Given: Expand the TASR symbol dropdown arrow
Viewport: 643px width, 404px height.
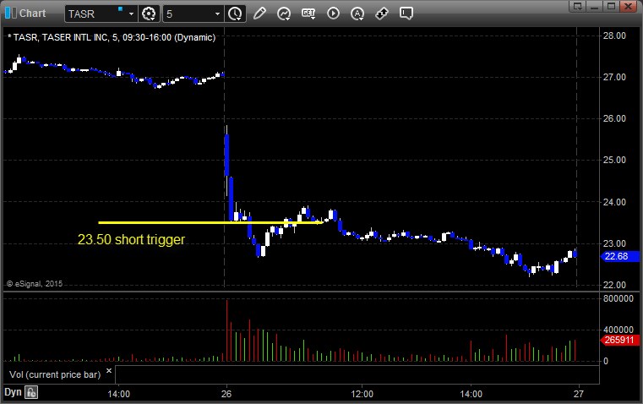Looking at the screenshot, I should [x=131, y=14].
